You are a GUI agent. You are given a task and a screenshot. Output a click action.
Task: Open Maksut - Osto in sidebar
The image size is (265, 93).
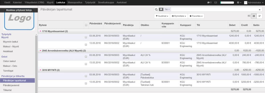click(10, 66)
